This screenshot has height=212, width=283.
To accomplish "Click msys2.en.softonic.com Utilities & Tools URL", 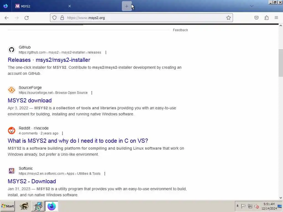I will click(x=60, y=174).
